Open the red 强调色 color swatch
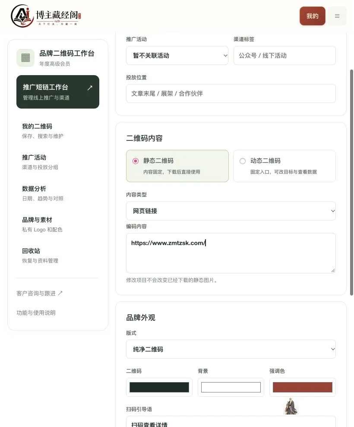The height and width of the screenshot is (427, 354). coord(303,387)
